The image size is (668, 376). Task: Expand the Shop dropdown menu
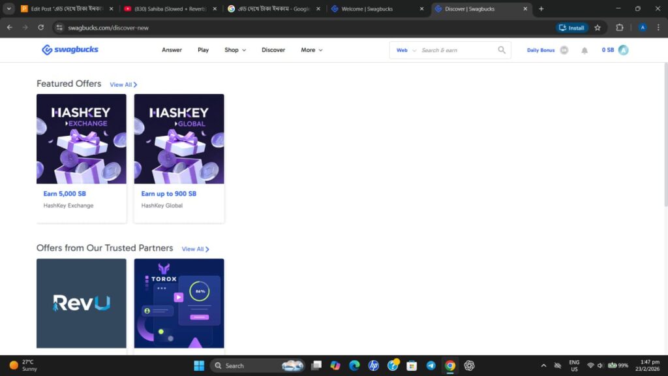235,50
